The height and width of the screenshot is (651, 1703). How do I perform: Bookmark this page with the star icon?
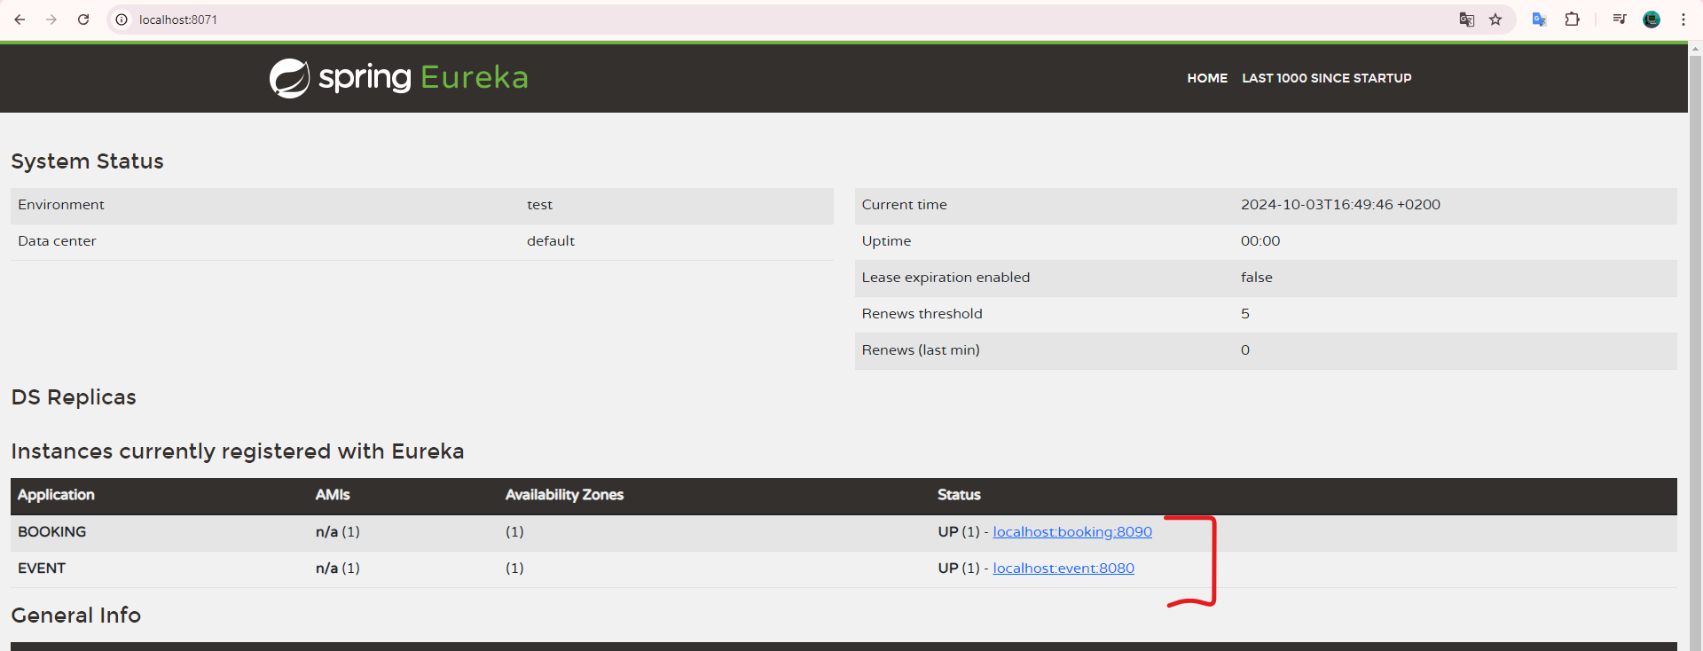pyautogui.click(x=1495, y=20)
